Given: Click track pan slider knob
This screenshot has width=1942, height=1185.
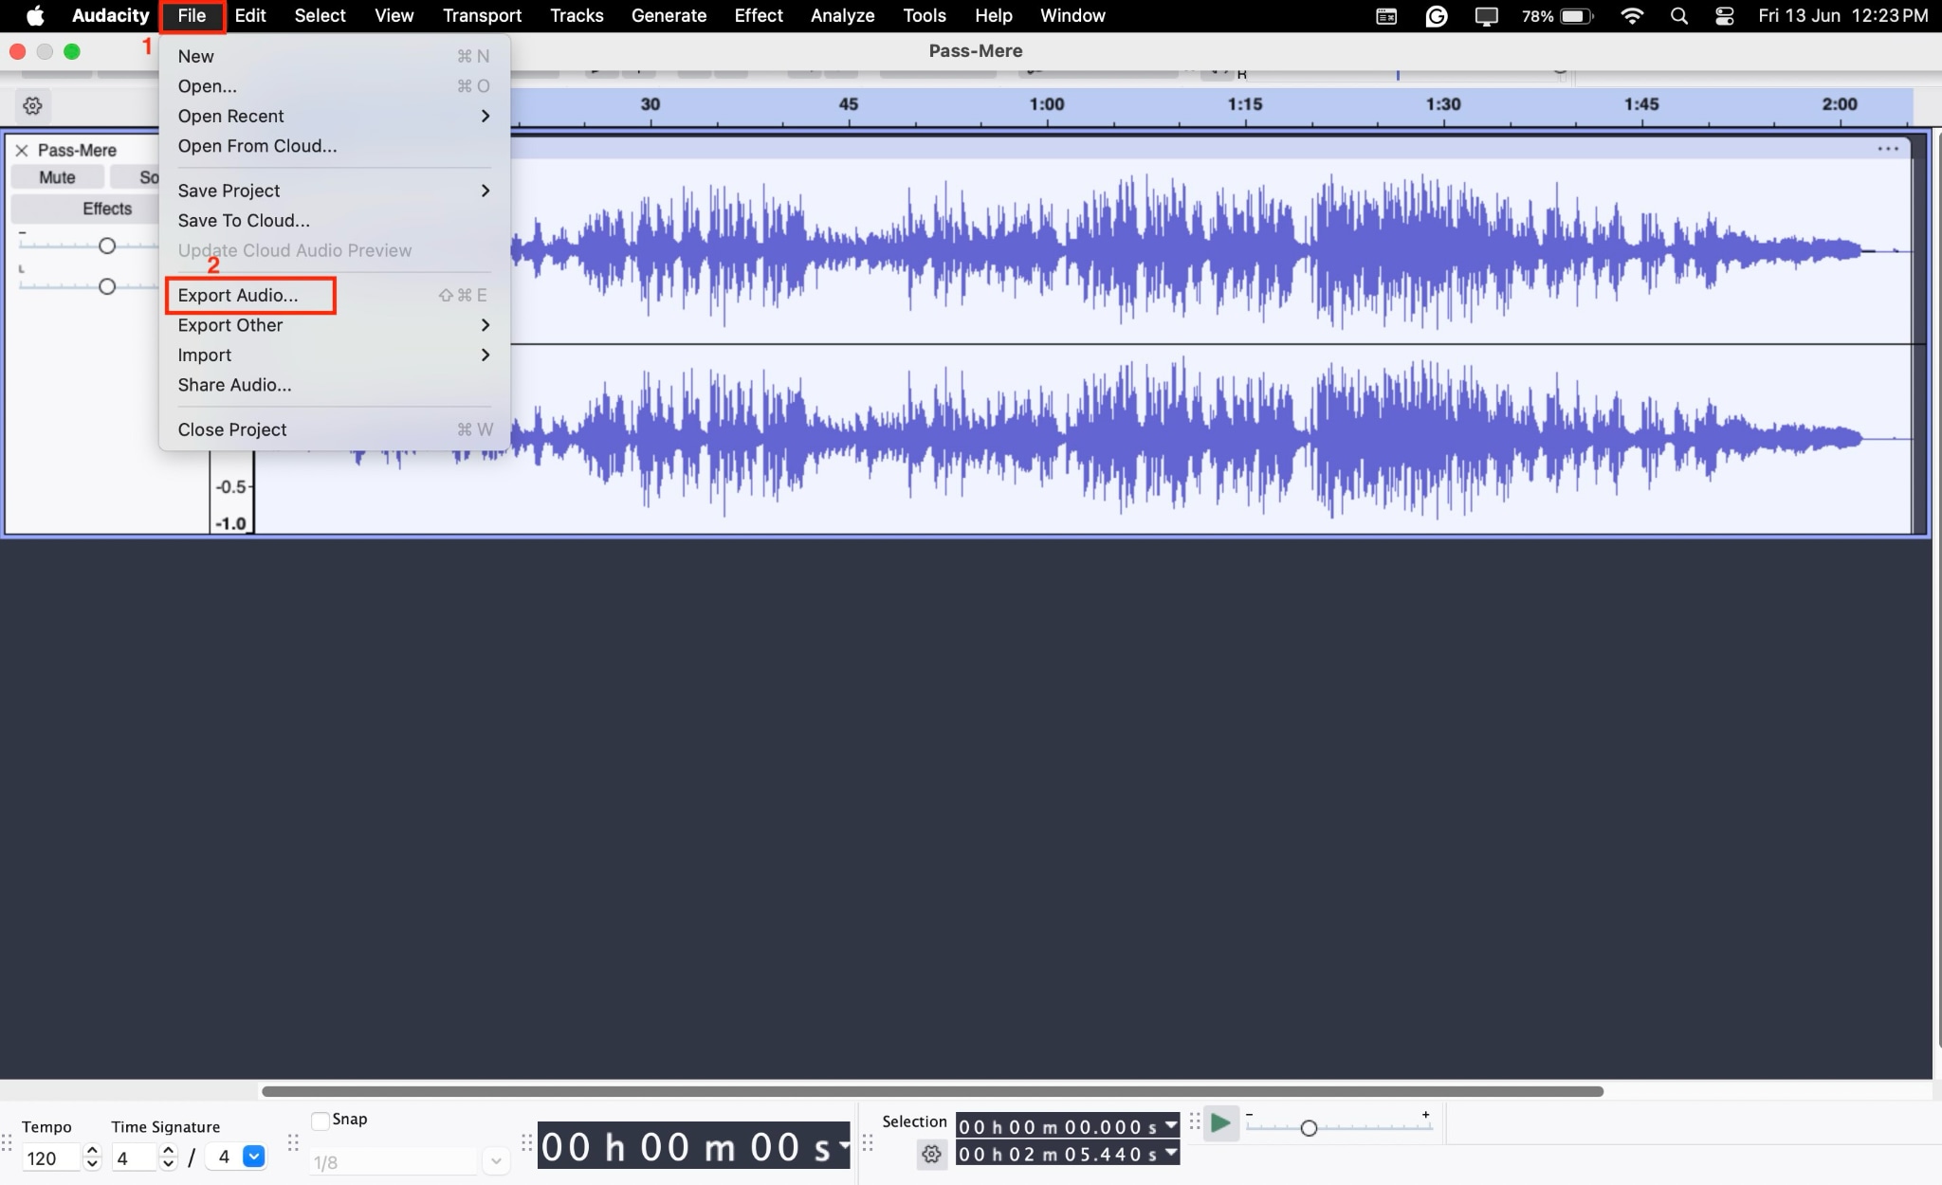Looking at the screenshot, I should pyautogui.click(x=107, y=286).
